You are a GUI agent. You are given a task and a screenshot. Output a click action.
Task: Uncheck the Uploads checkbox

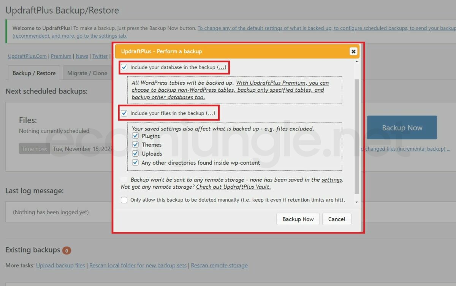click(x=135, y=154)
